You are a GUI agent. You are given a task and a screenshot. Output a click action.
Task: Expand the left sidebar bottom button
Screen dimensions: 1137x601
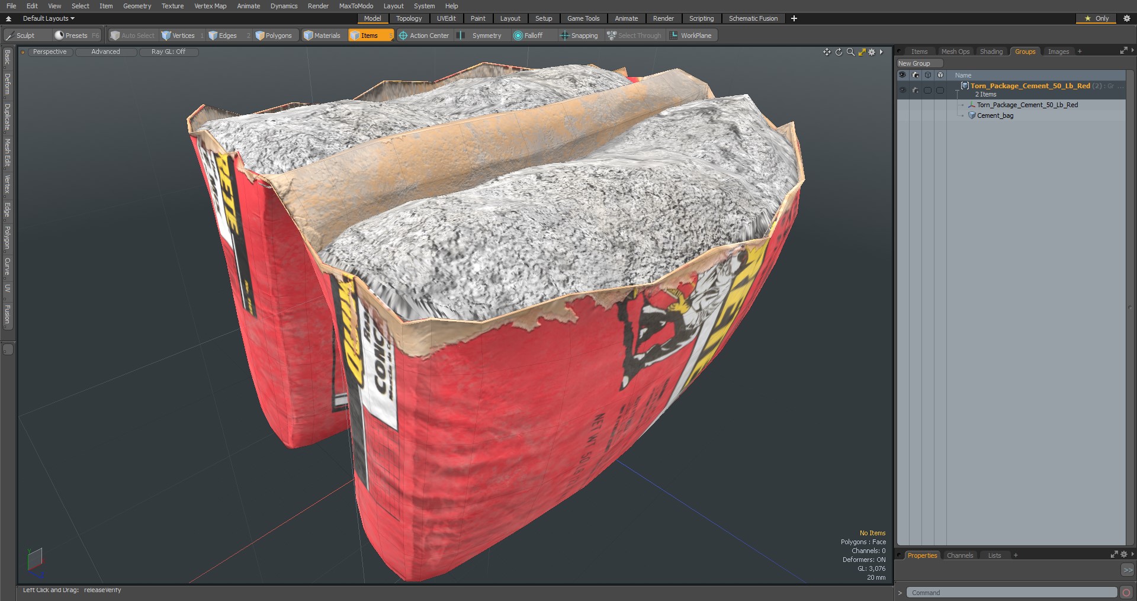coord(8,349)
